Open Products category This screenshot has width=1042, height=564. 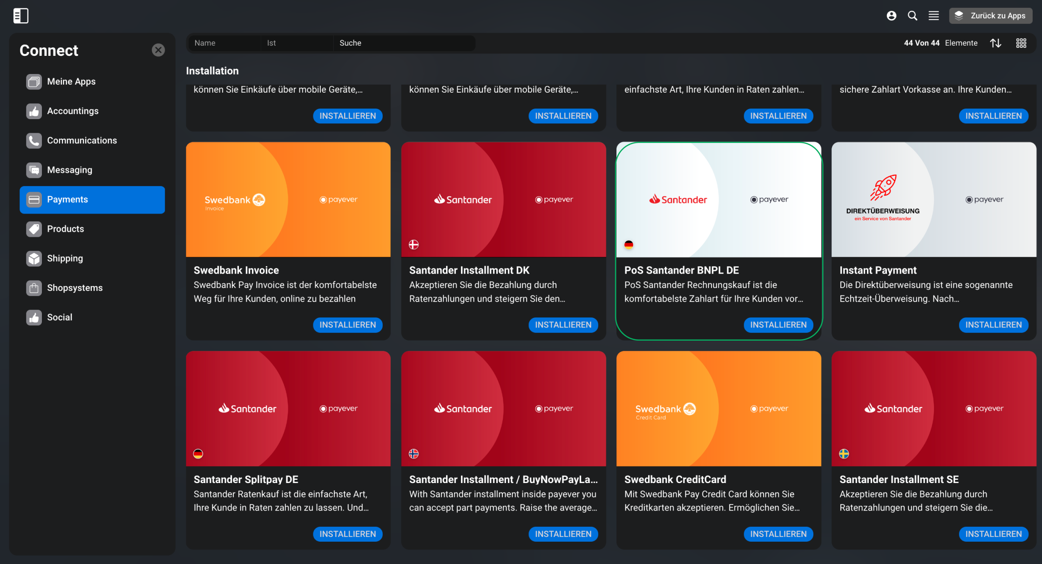click(92, 229)
